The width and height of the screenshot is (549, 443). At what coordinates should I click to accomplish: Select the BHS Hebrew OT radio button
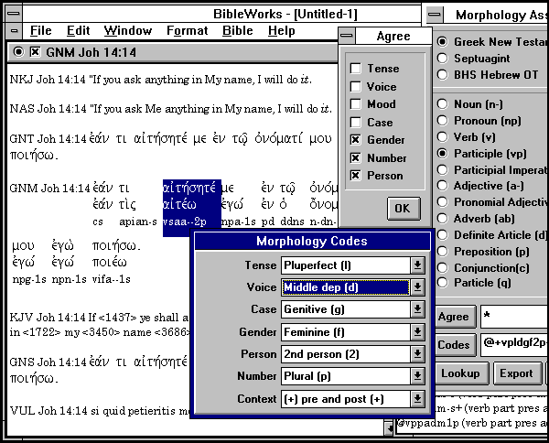tap(443, 74)
